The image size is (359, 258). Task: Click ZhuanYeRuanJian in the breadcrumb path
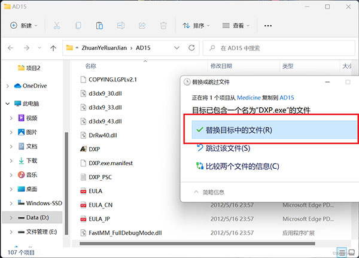click(x=104, y=48)
